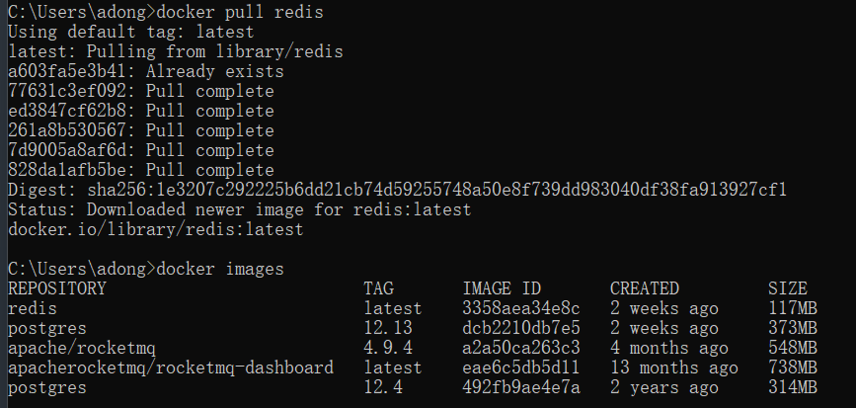Click the CREATED column header
Viewport: 856px width, 408px height.
click(645, 289)
